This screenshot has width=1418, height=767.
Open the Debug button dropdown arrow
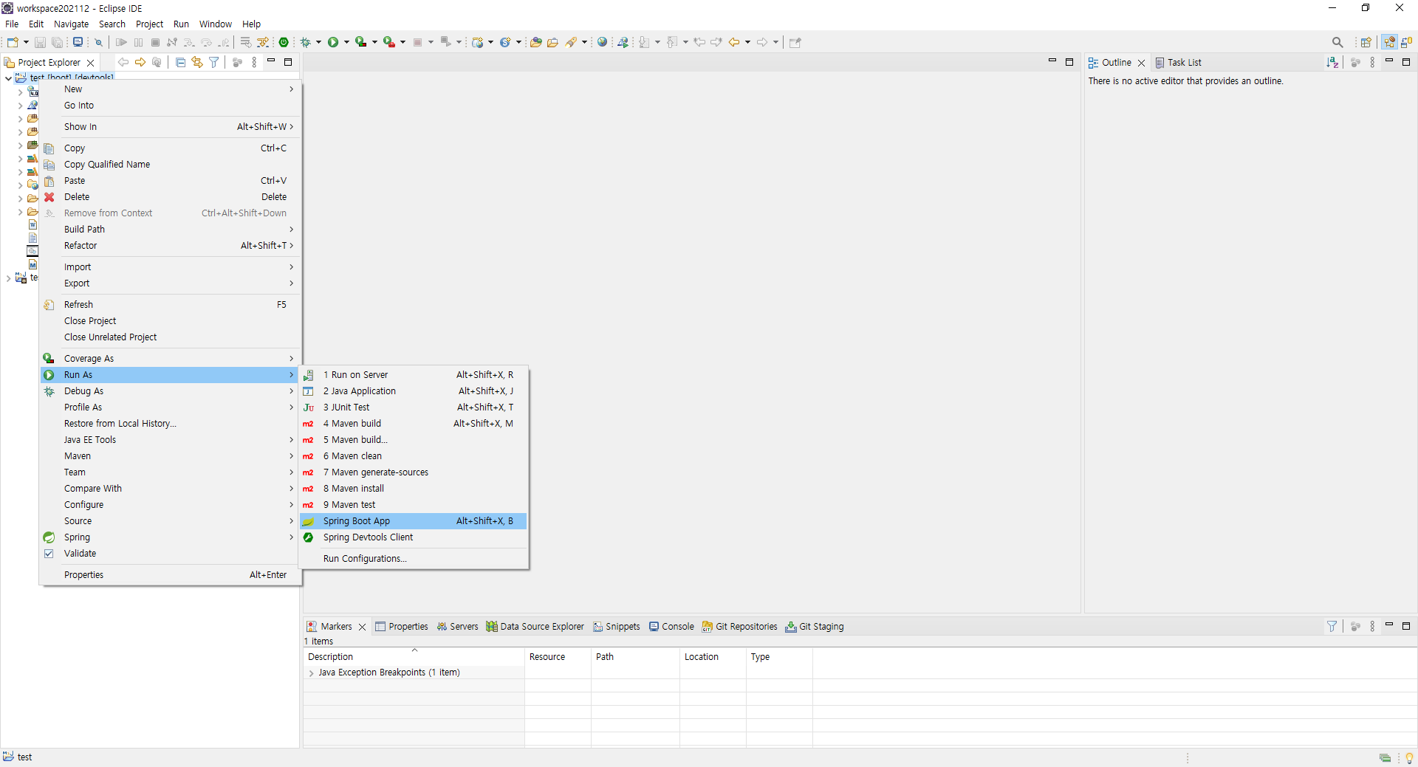318,42
